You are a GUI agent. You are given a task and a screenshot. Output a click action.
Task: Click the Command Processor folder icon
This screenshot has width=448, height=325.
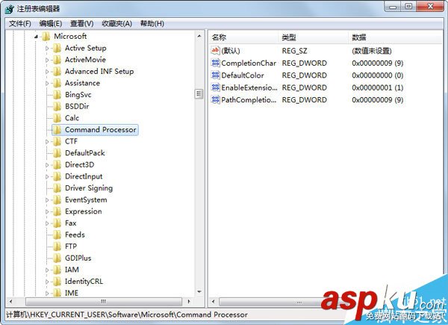(x=57, y=130)
